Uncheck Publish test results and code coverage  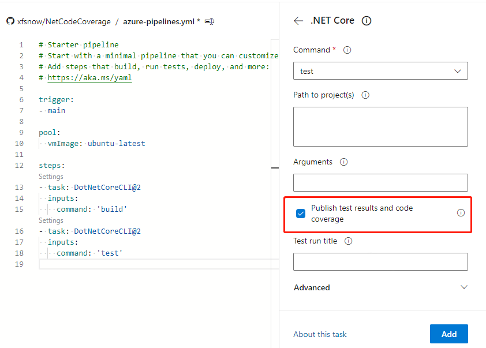pyautogui.click(x=301, y=213)
